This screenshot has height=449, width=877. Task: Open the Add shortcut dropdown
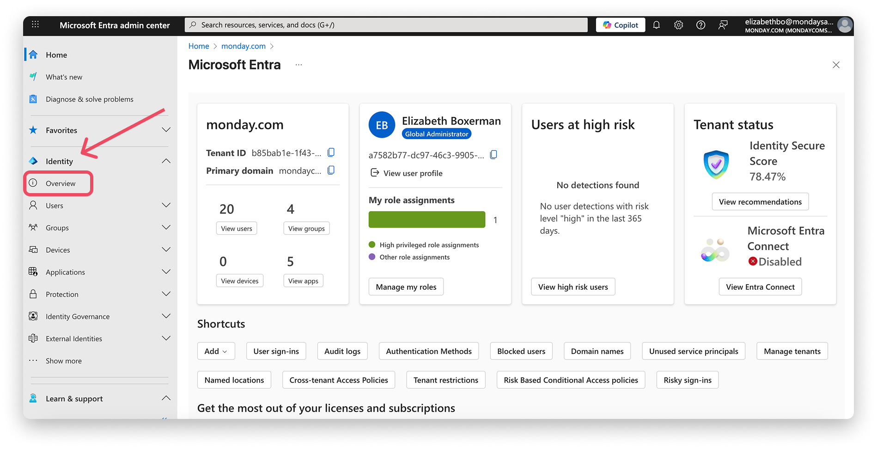216,351
